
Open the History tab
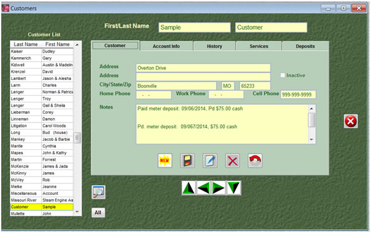click(x=214, y=46)
